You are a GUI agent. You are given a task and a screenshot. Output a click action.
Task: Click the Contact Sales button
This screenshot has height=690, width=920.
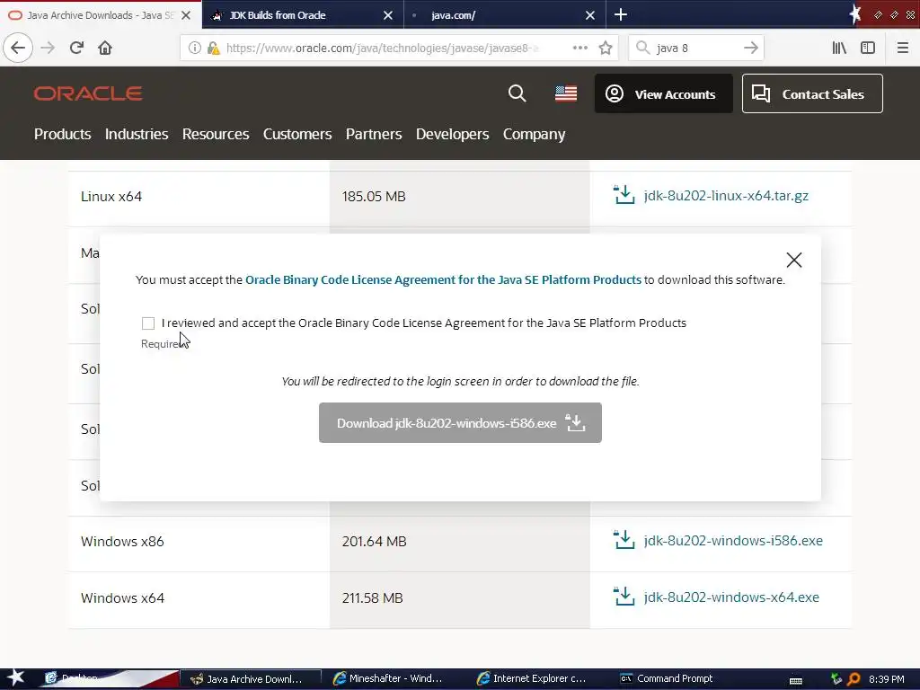(x=812, y=93)
